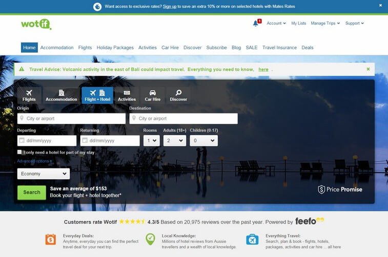Select the Flights search tab

tap(29, 95)
